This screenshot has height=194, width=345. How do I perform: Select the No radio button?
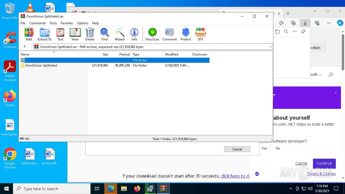tap(271, 148)
